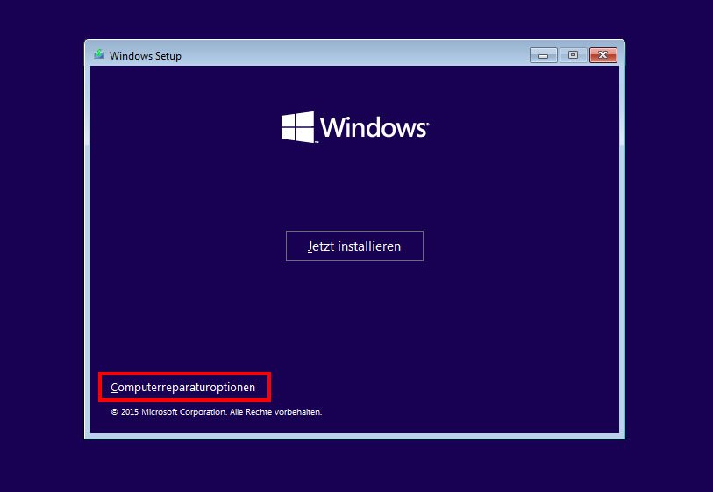This screenshot has height=492, width=713.
Task: Click the Microsoft Corporation copyright text
Action: coord(217,412)
